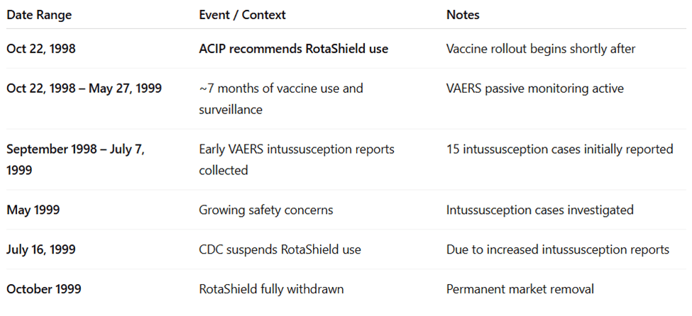Image resolution: width=692 pixels, height=316 pixels.
Task: Click CDC suspends RotaShield use text
Action: click(x=280, y=249)
